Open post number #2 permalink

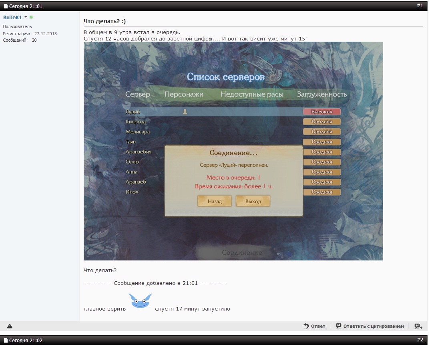[420, 340]
